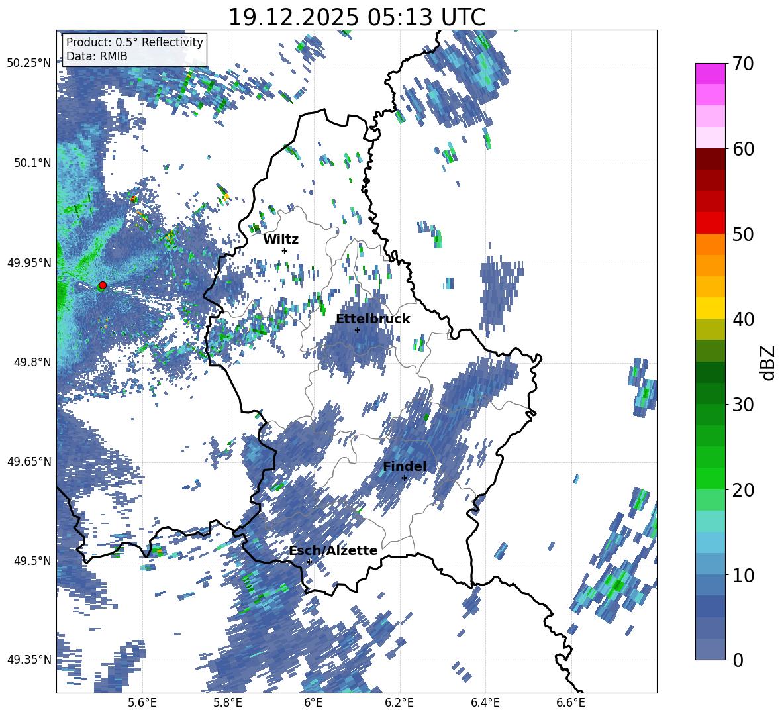Viewport: 784px width, 716px height.
Task: Click the cross marker below Esch/Alzette
Action: (x=309, y=562)
